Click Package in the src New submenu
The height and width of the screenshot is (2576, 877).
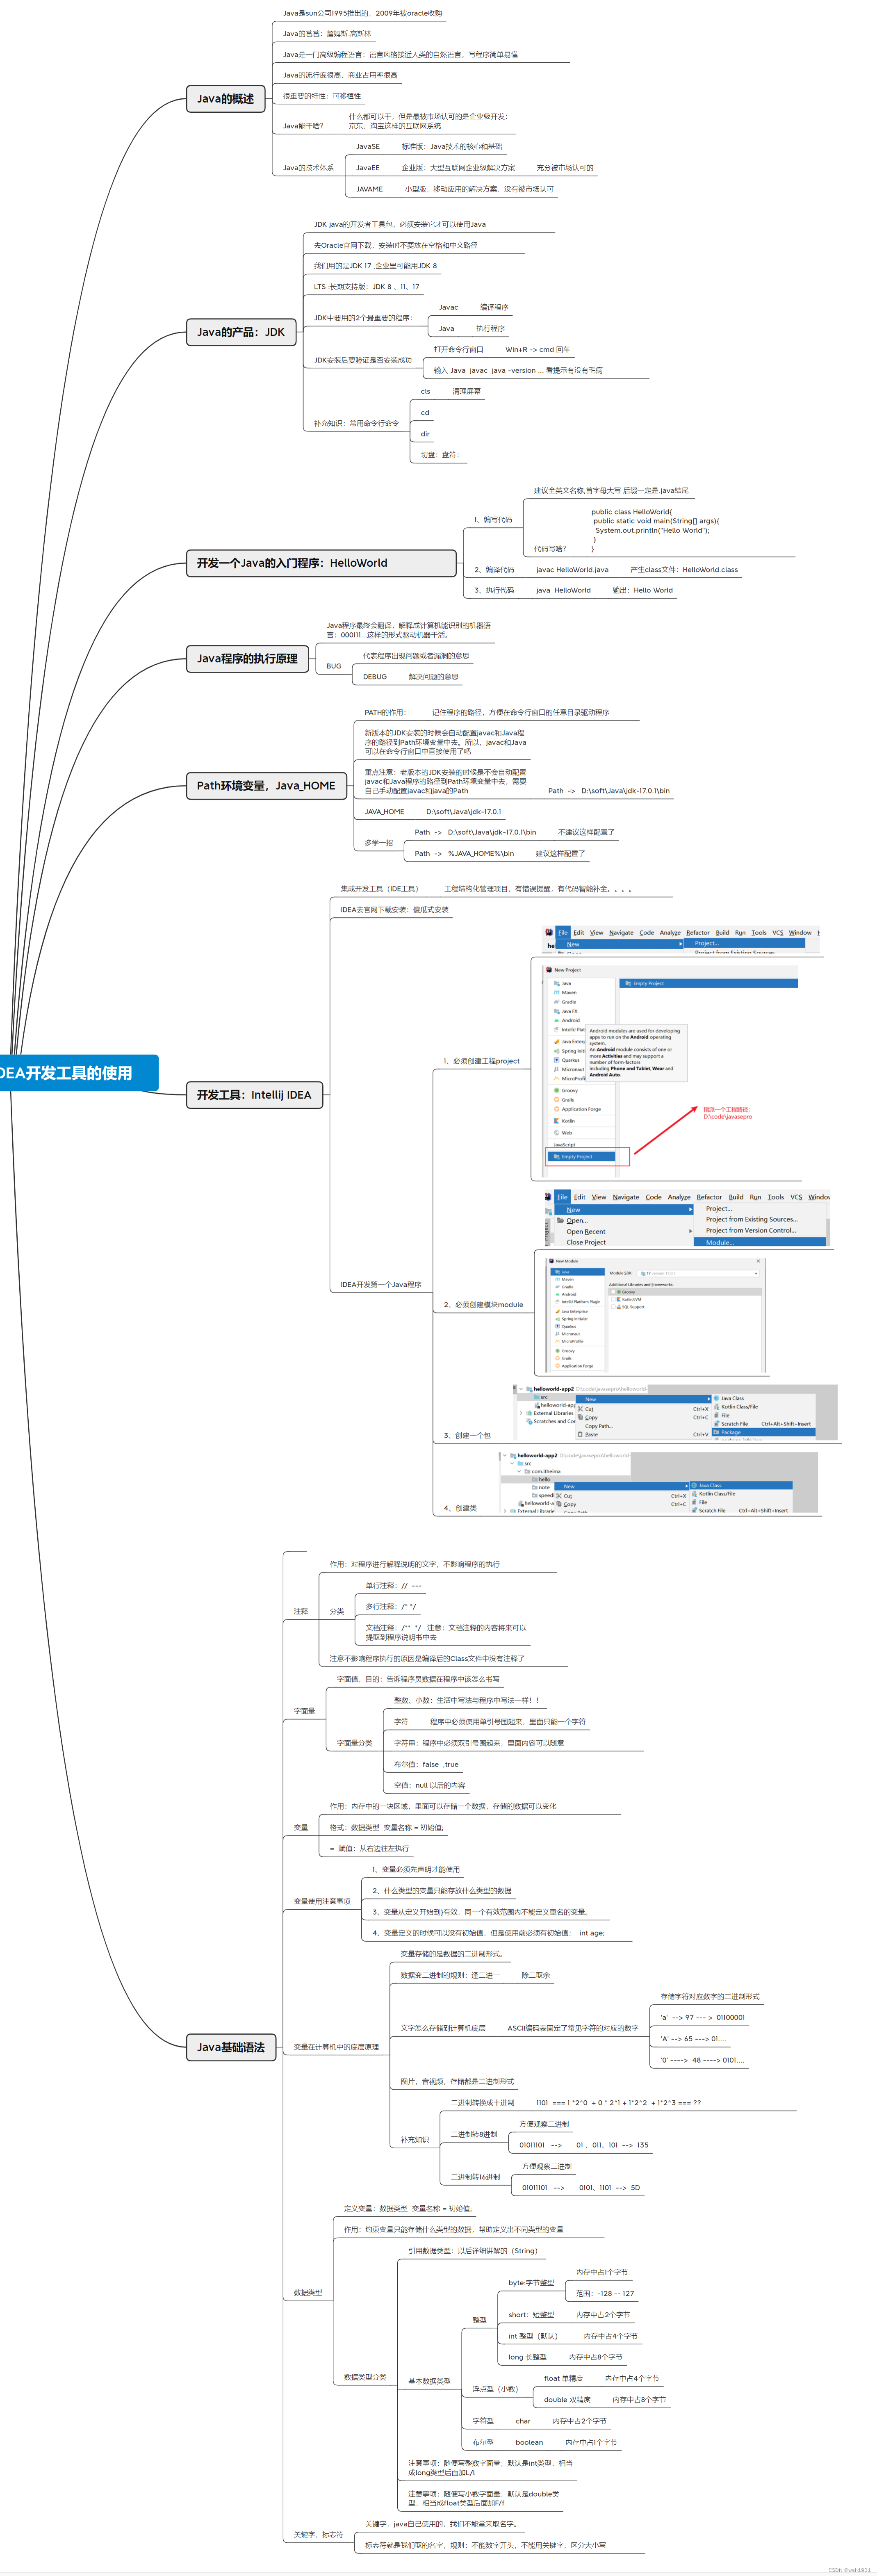tap(763, 1432)
